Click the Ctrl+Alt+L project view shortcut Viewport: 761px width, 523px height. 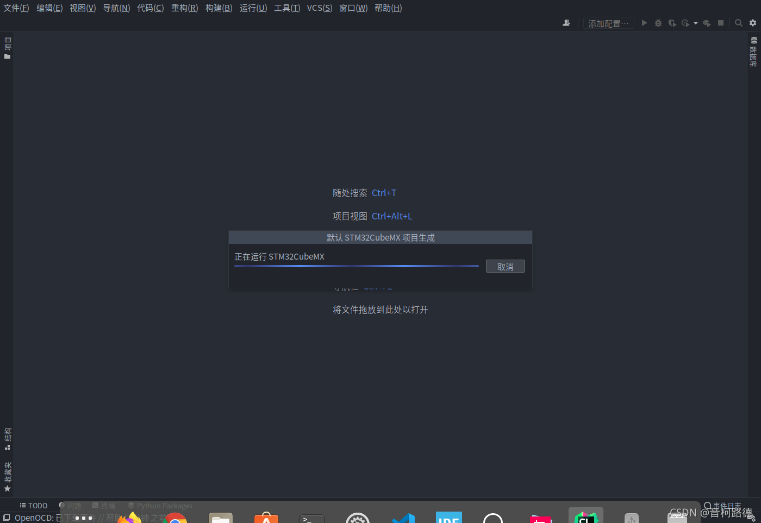[x=392, y=216]
